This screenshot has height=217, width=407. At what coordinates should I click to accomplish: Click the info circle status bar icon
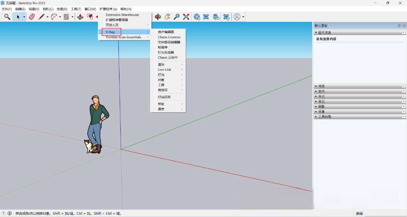coord(9,213)
